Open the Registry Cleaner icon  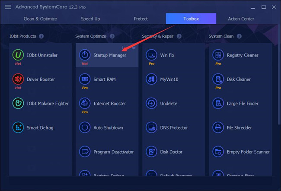point(218,55)
